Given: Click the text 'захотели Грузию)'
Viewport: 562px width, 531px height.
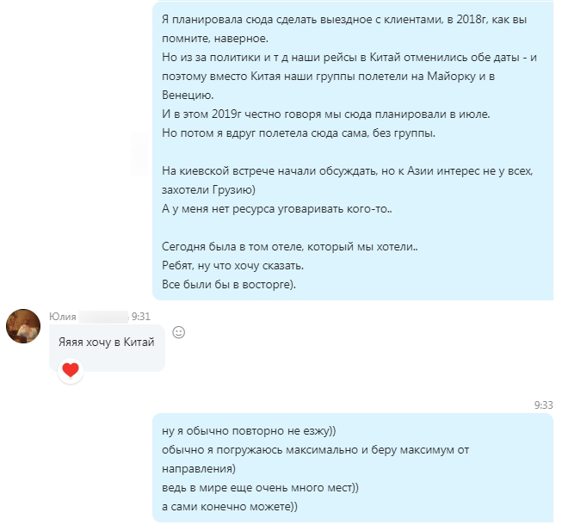Looking at the screenshot, I should pos(208,189).
